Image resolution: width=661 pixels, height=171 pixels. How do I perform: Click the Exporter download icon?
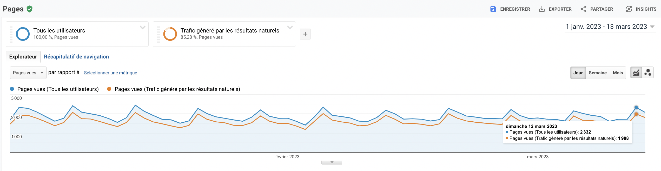[x=542, y=9]
